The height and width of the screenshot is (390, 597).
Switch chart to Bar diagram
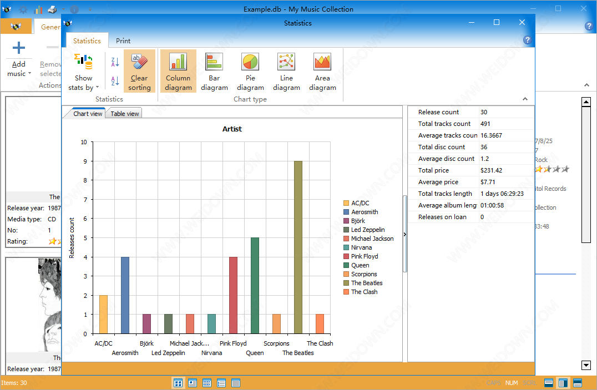[x=214, y=71]
